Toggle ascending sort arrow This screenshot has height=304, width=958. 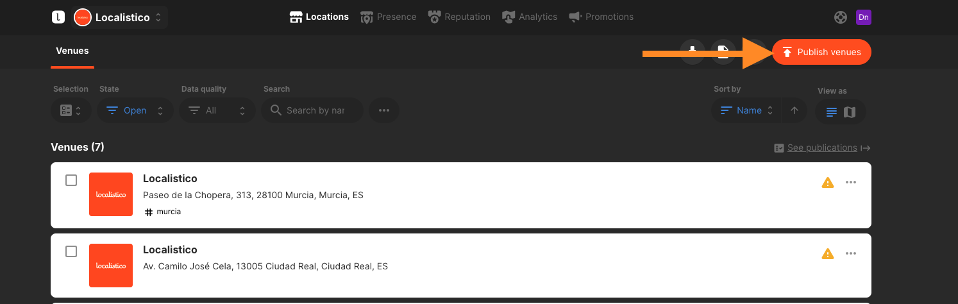click(794, 110)
